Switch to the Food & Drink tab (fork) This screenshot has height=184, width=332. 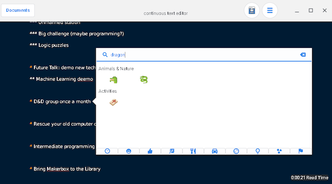193,151
